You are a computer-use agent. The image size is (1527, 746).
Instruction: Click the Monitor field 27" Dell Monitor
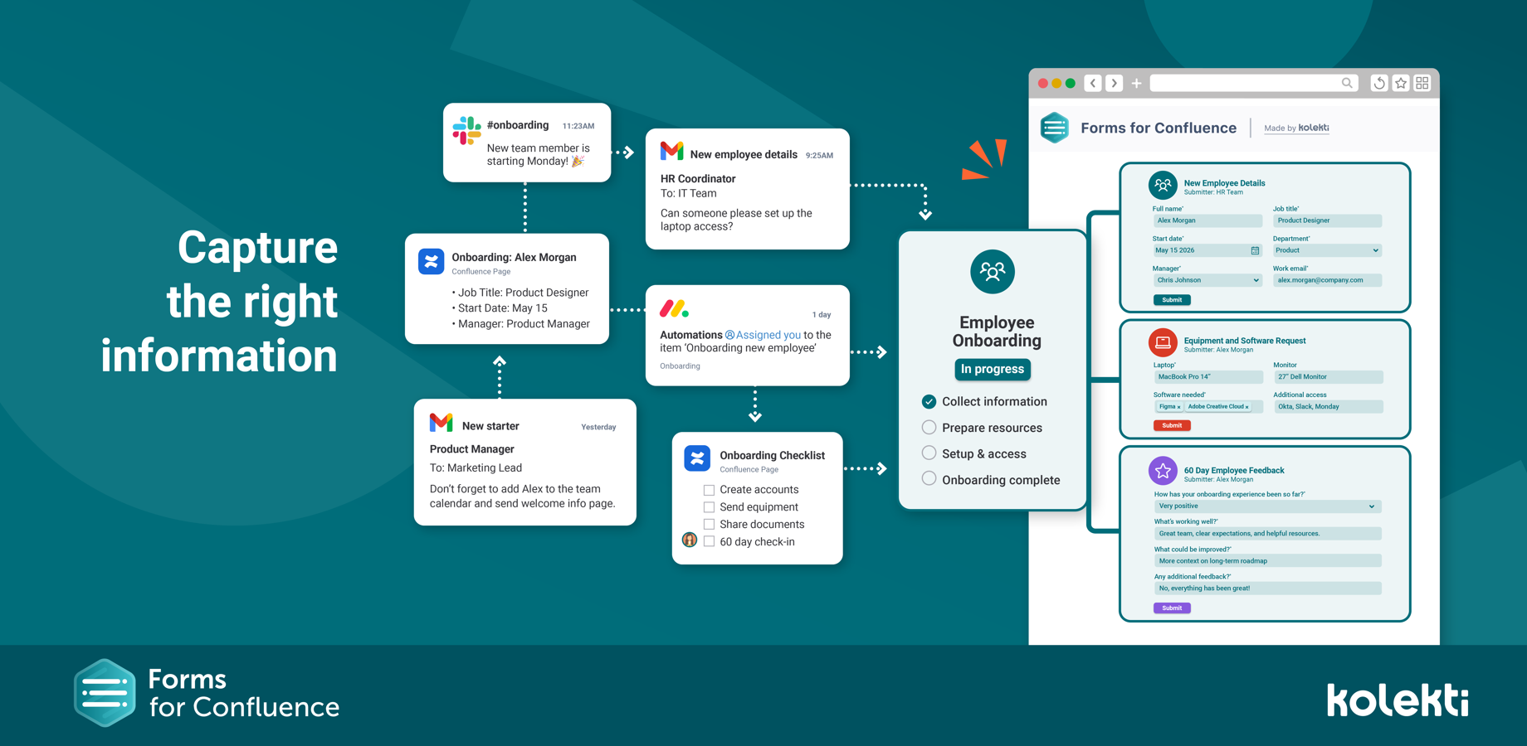(x=1329, y=377)
